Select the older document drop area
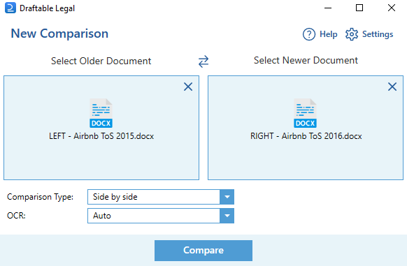Viewport: 407px width, 266px height. (101, 128)
